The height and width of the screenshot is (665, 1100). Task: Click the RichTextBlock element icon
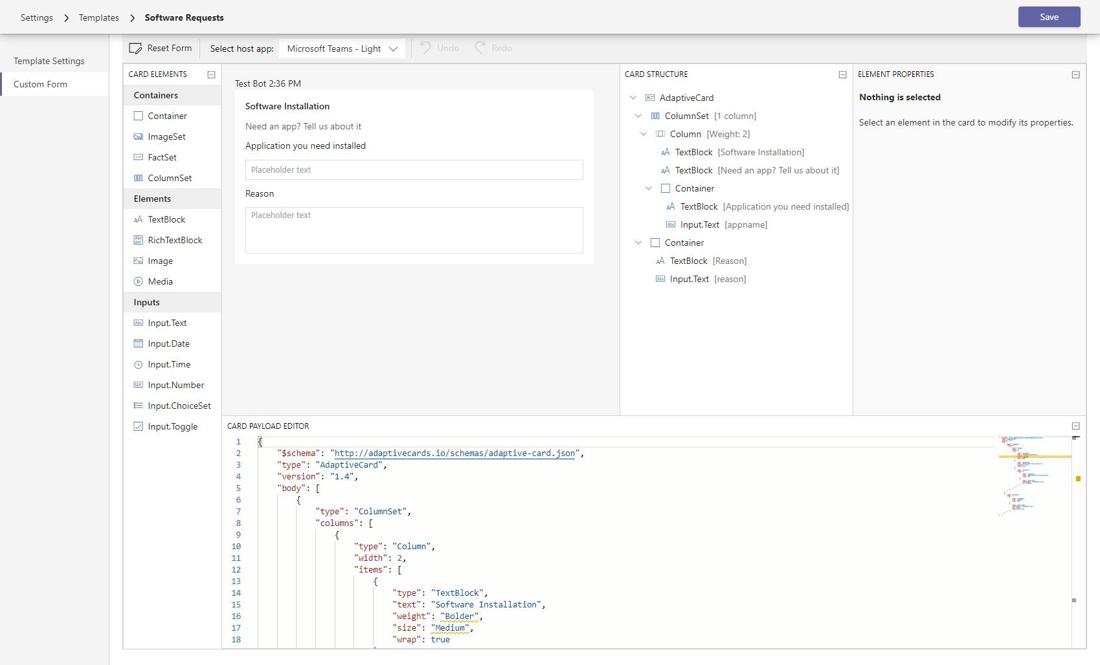point(138,240)
